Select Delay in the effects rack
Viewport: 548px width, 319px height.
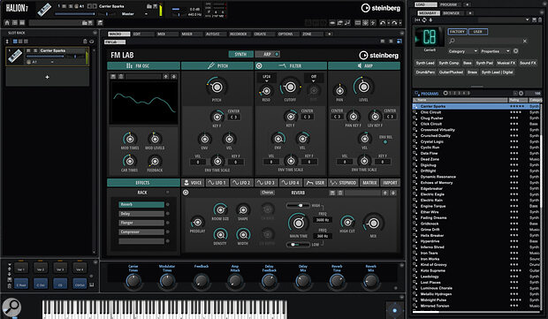click(x=141, y=214)
